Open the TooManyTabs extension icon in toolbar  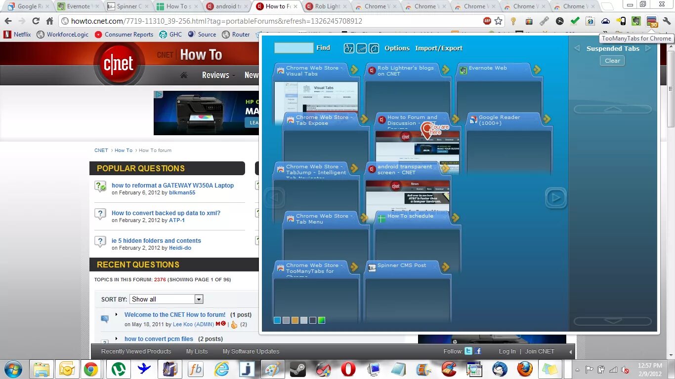652,21
